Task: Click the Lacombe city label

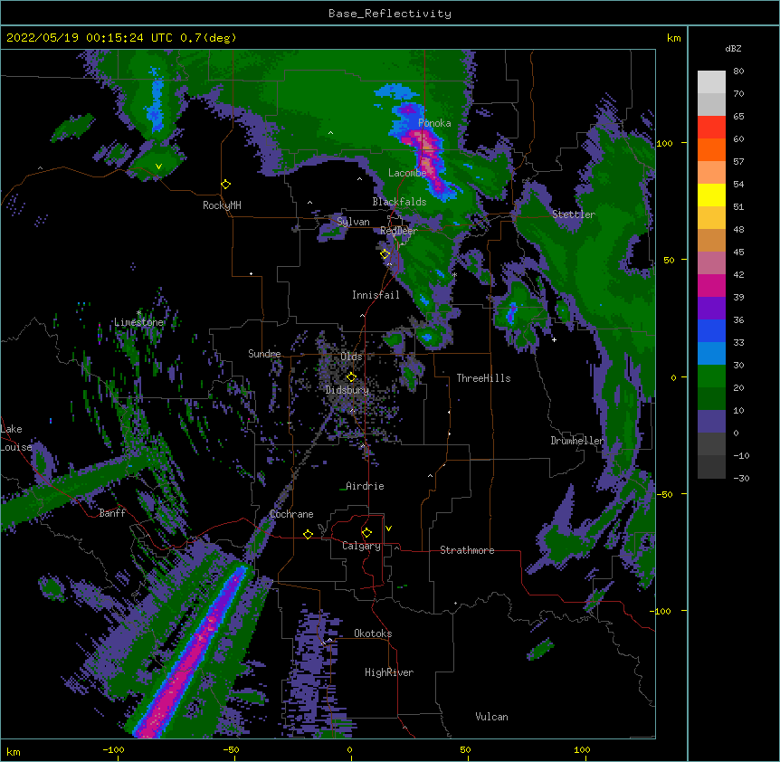Action: point(407,173)
